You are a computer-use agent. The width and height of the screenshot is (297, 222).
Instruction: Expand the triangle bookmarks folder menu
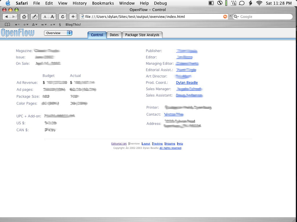(35, 25)
